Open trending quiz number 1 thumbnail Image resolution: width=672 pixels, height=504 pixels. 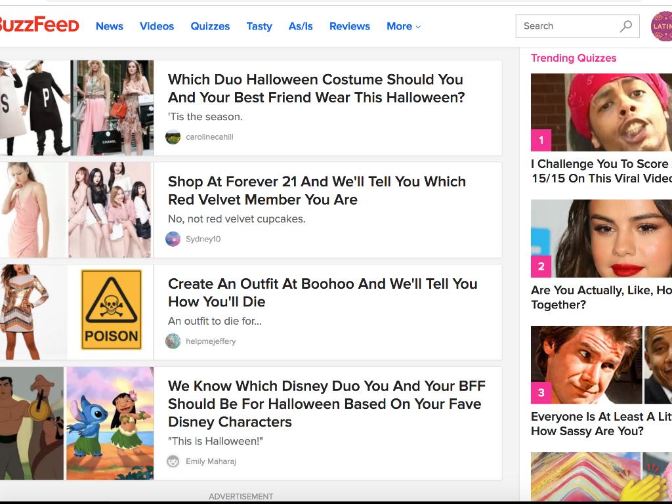point(601,112)
